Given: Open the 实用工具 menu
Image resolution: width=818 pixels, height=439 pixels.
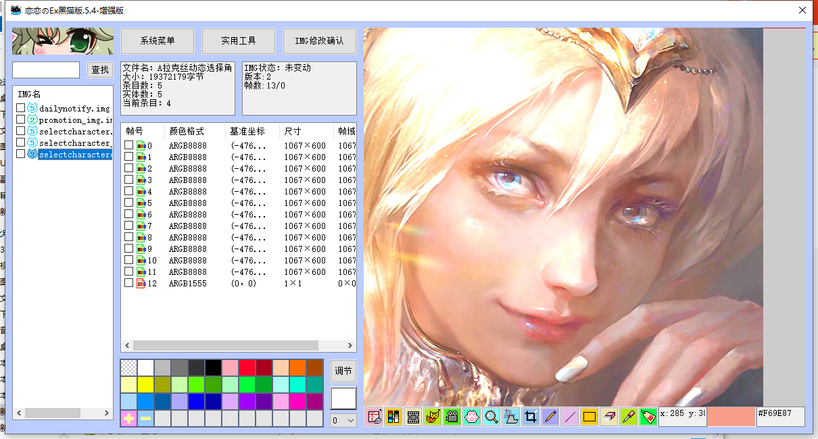Looking at the screenshot, I should point(238,41).
